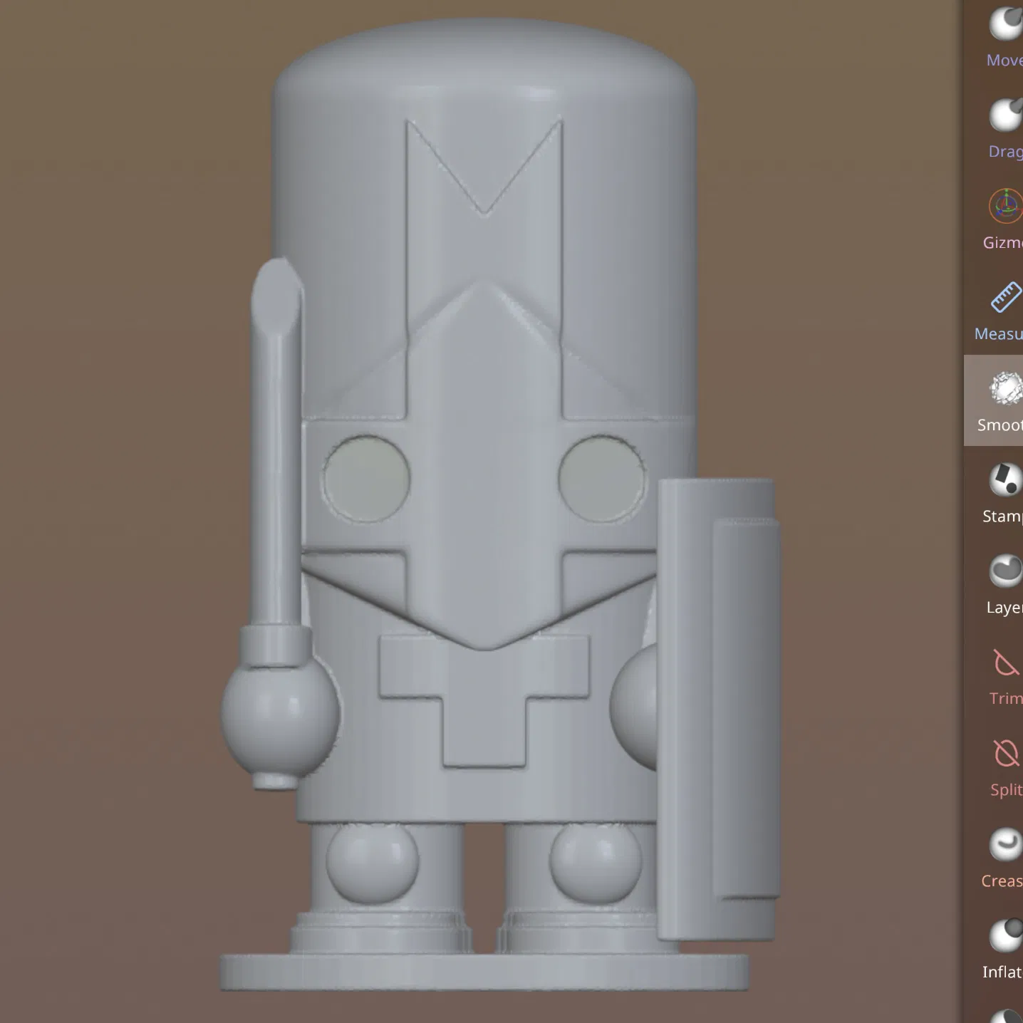Select the Move tool
The image size is (1023, 1023).
(1004, 36)
